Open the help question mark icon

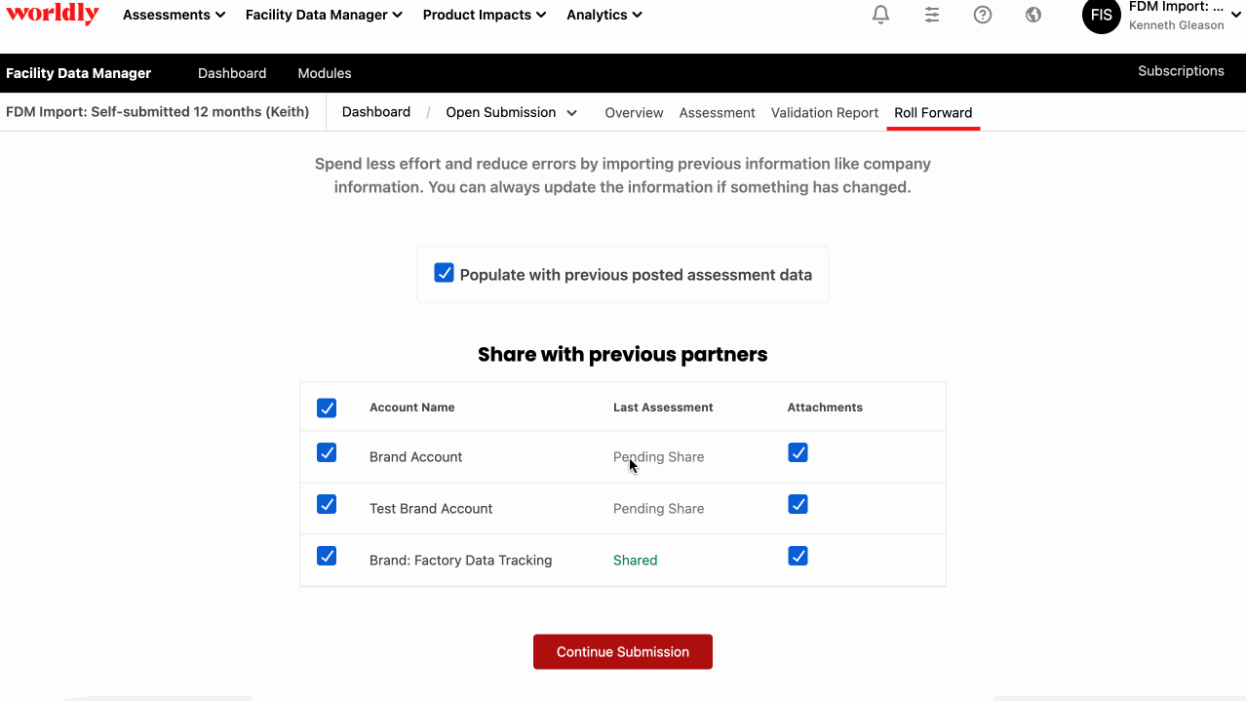983,15
